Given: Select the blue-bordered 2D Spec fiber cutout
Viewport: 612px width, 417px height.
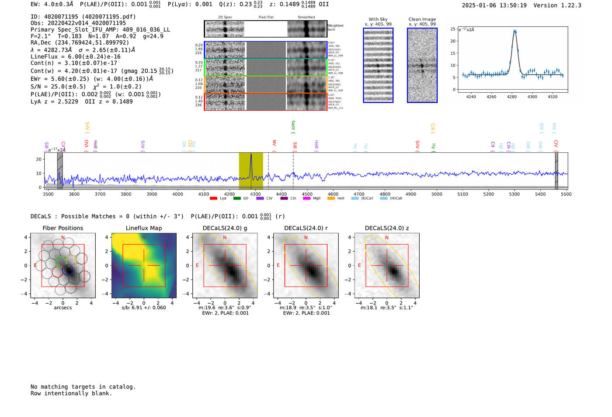Looking at the screenshot, I should tap(225, 50).
